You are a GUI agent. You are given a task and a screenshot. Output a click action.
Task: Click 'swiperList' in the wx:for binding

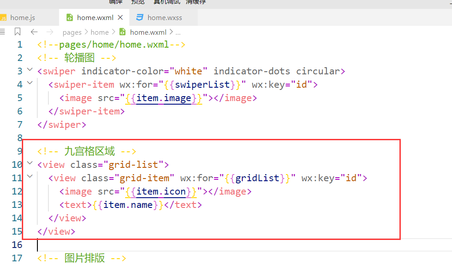[x=202, y=85]
